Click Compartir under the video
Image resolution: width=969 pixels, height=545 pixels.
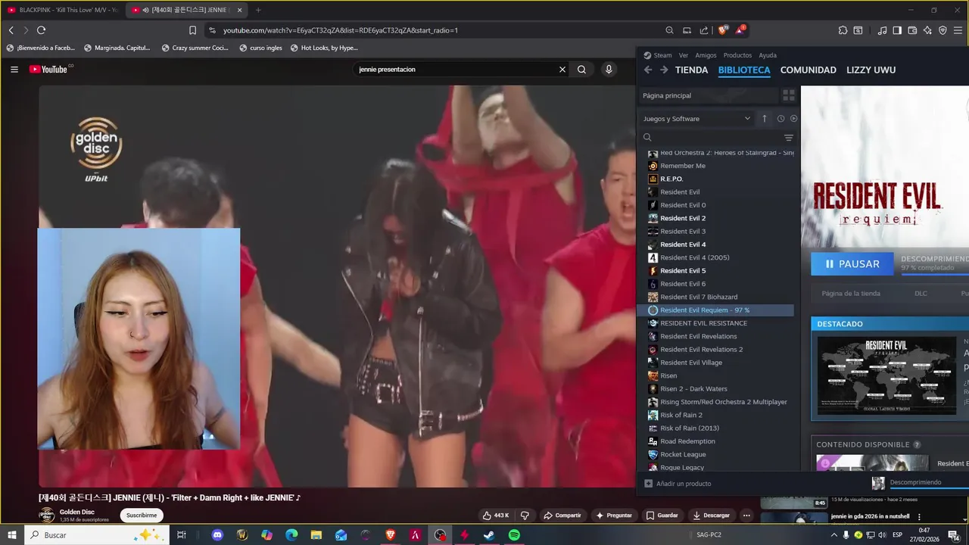(562, 515)
